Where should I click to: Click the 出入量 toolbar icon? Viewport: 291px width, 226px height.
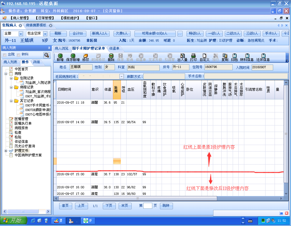[x=182, y=57]
